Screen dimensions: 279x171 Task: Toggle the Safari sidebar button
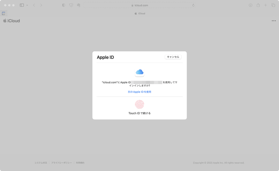point(22,5)
